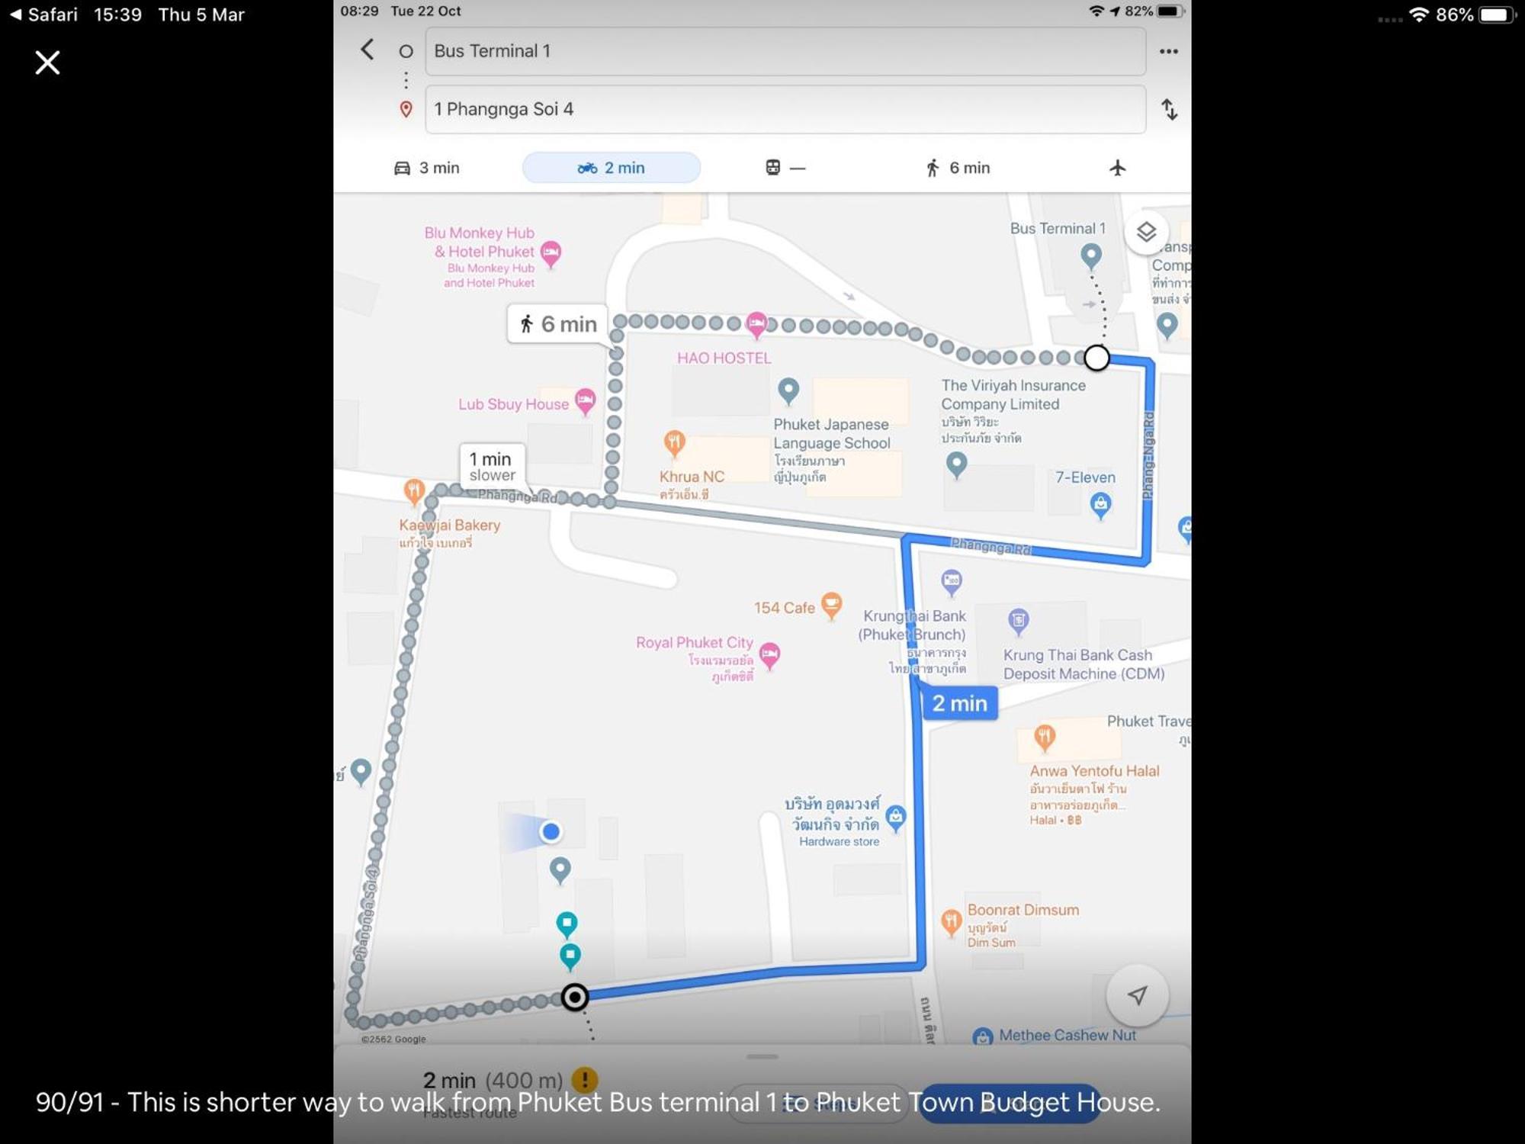
Task: Tap the back chevron in Maps directions
Action: click(x=368, y=50)
